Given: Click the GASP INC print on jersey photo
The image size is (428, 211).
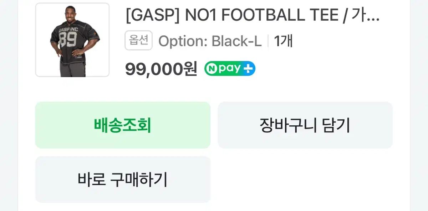Looking at the screenshot, I should coord(68,30).
